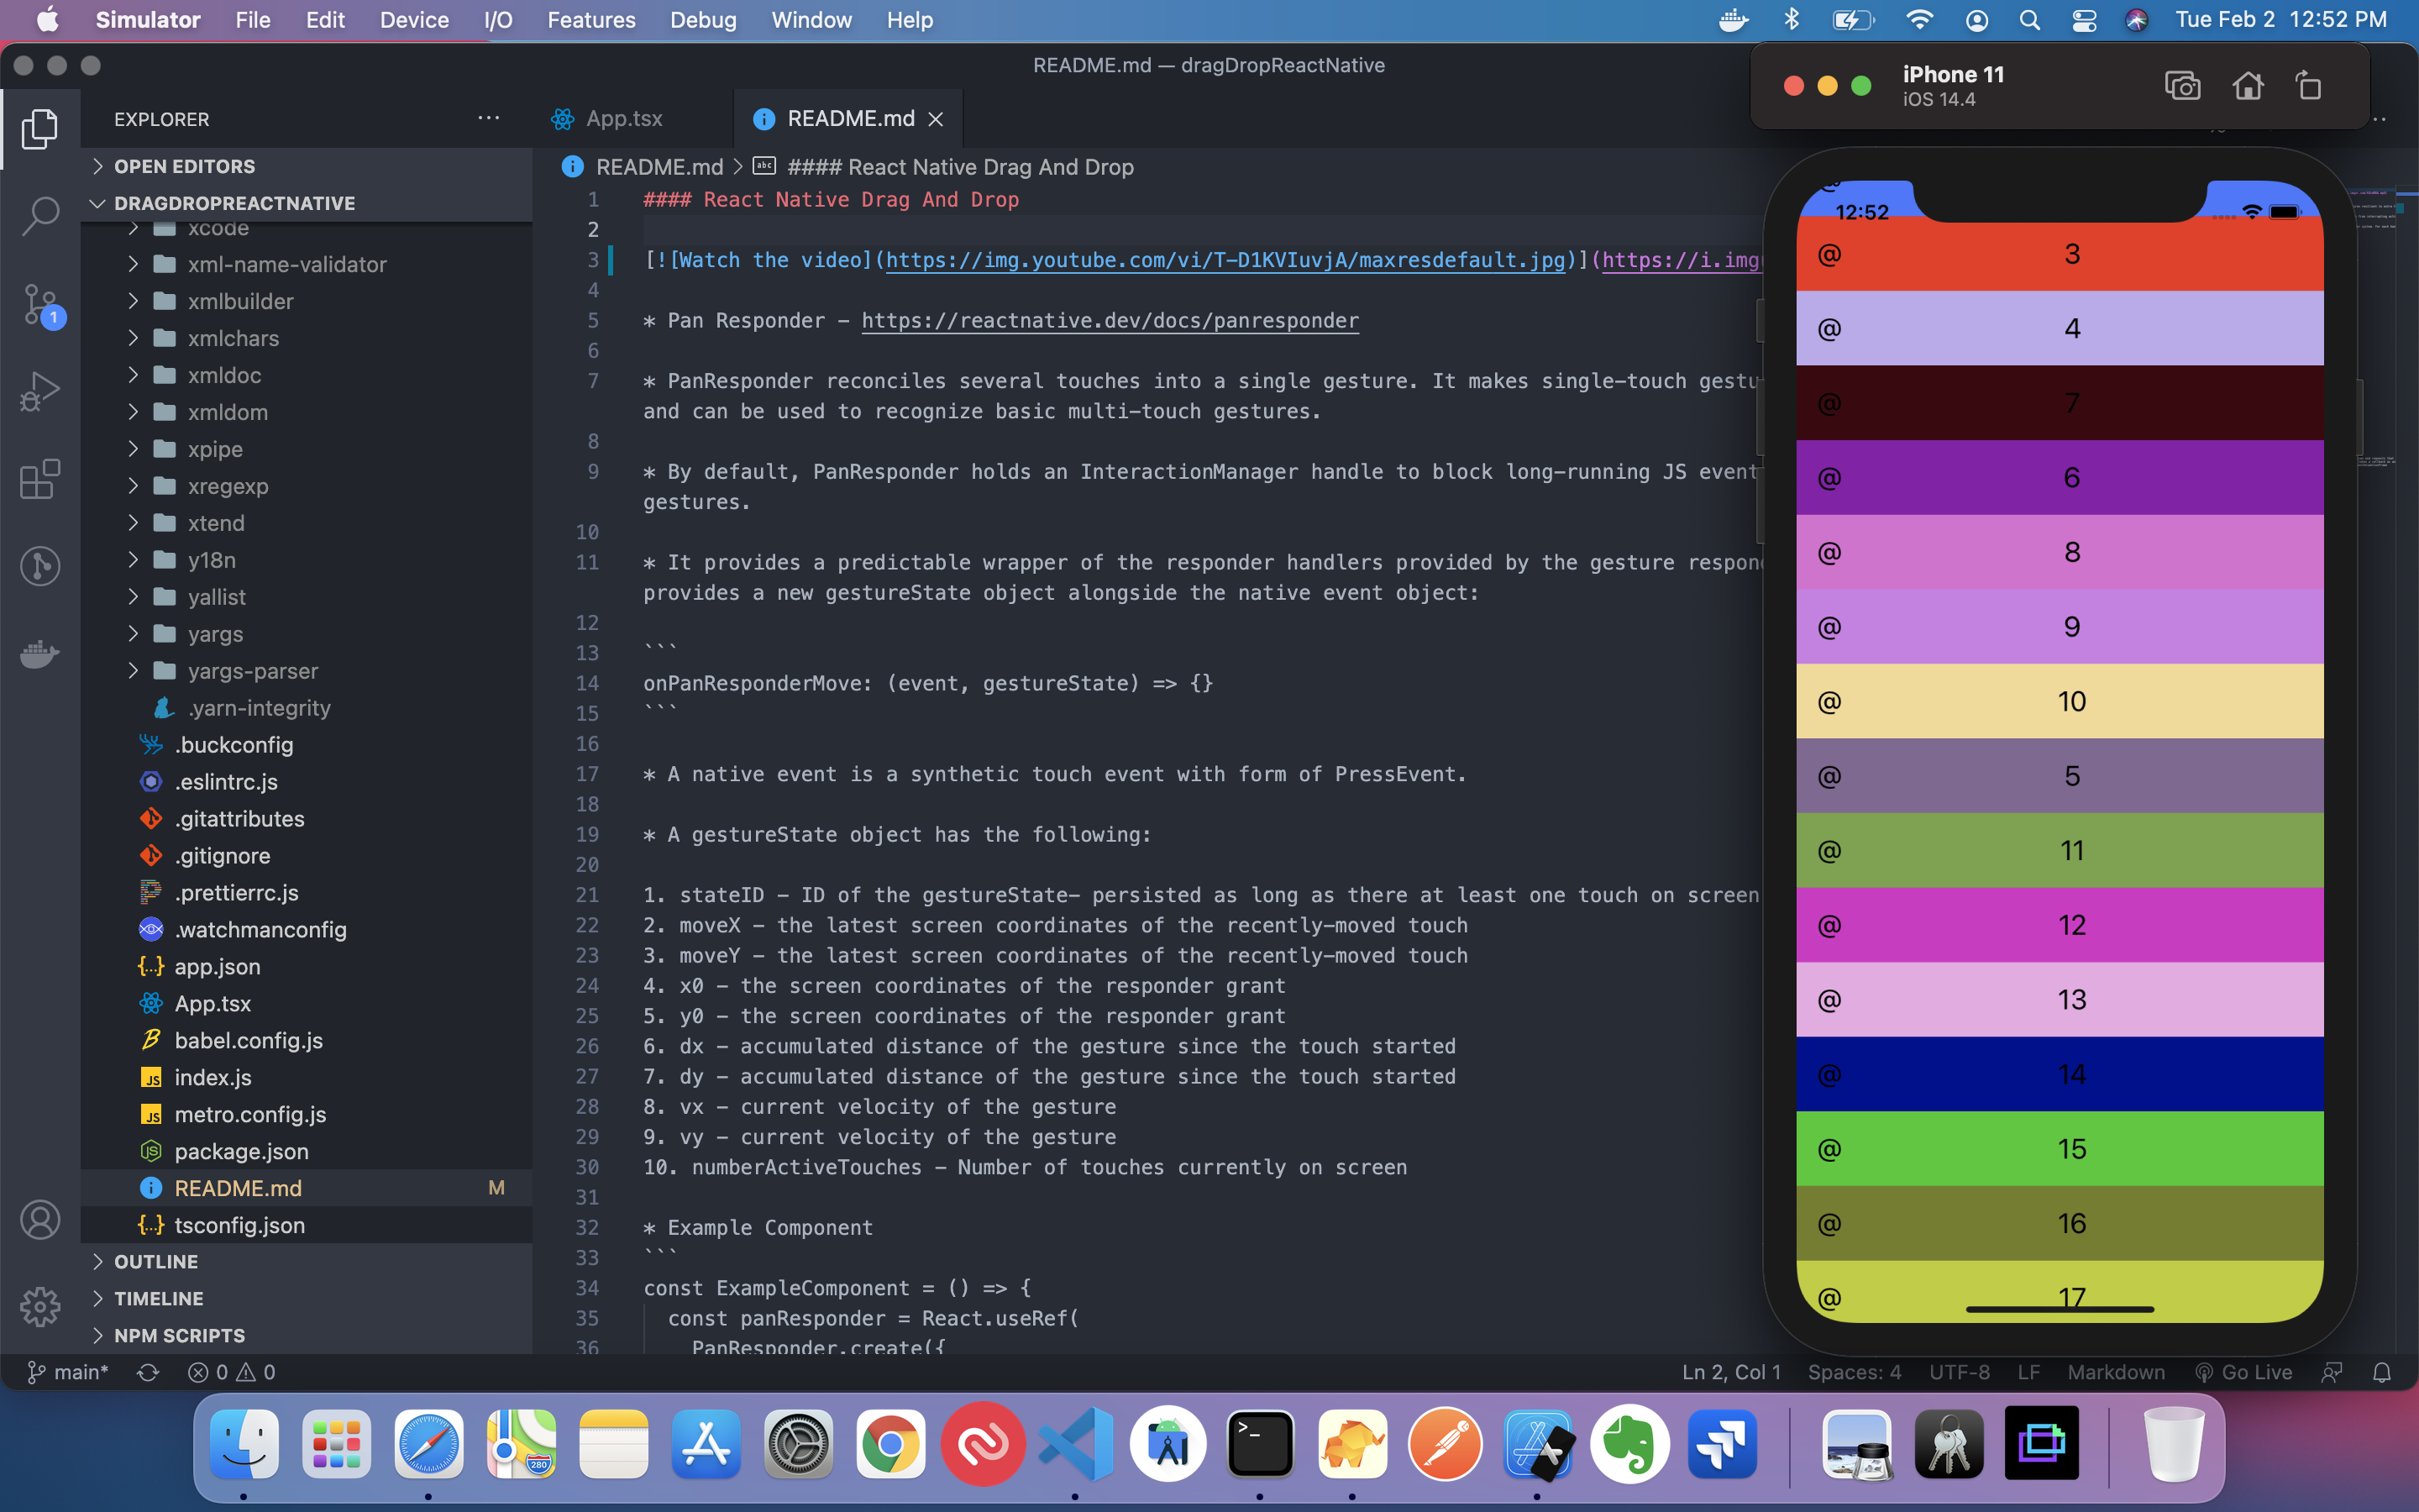Open Run and Debug view
The height and width of the screenshot is (1512, 2419).
[40, 391]
